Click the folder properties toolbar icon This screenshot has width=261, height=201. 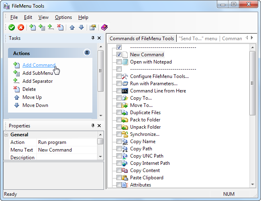[x=93, y=27]
